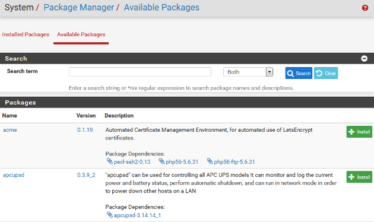Click acme version 0.1.19 link
Viewport: 374px width, 222px height.
pos(85,130)
